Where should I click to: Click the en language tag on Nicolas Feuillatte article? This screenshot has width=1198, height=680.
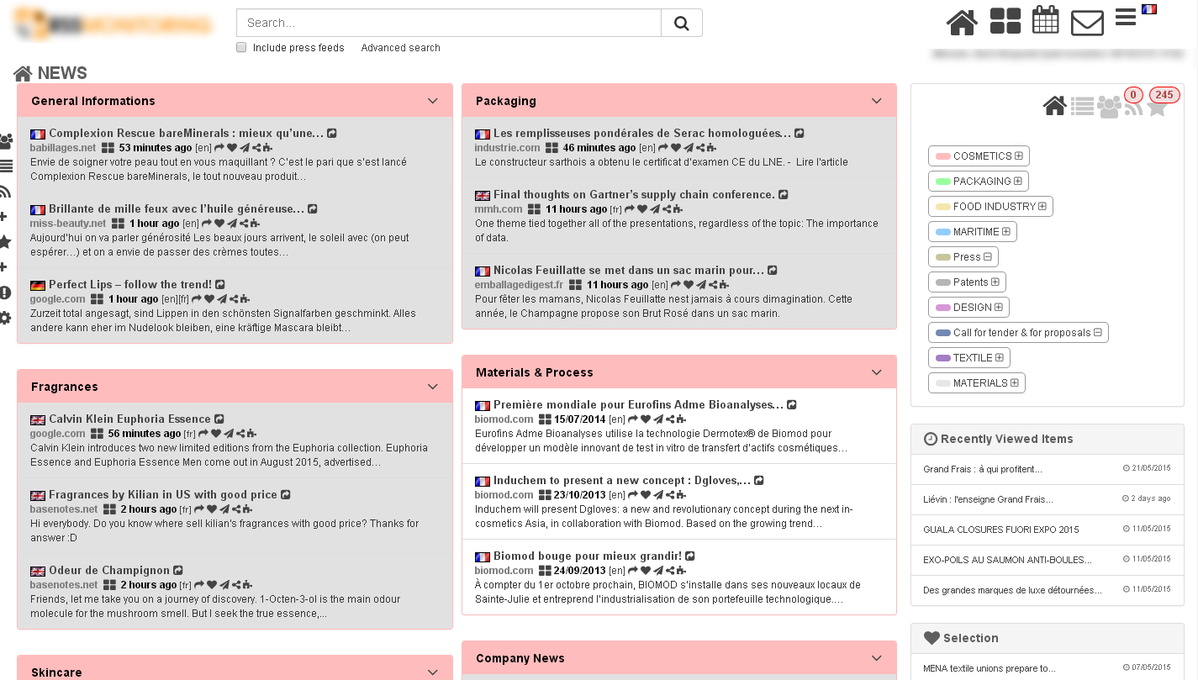tap(659, 285)
